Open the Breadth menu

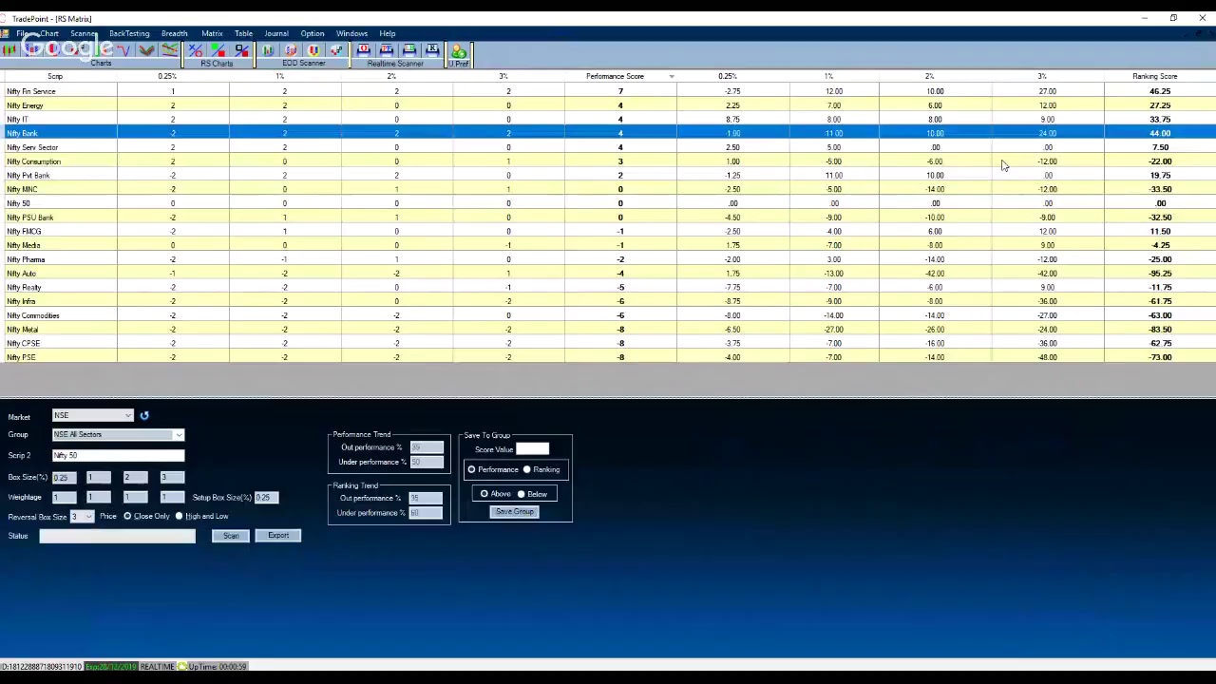[174, 33]
